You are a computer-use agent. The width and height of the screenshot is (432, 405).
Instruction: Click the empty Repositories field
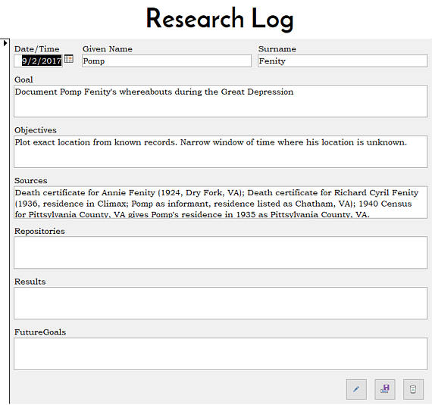tap(221, 253)
